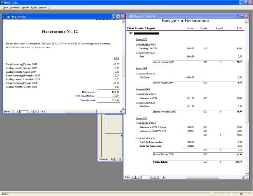Click the application icon in title bar
Image resolution: width=253 pixels, height=196 pixels.
coord(2,2)
